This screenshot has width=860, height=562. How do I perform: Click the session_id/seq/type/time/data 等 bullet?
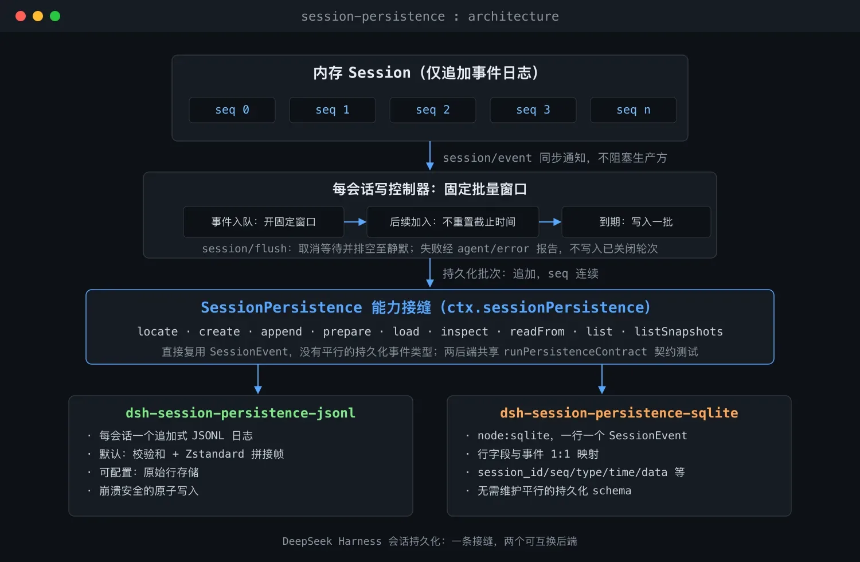576,473
